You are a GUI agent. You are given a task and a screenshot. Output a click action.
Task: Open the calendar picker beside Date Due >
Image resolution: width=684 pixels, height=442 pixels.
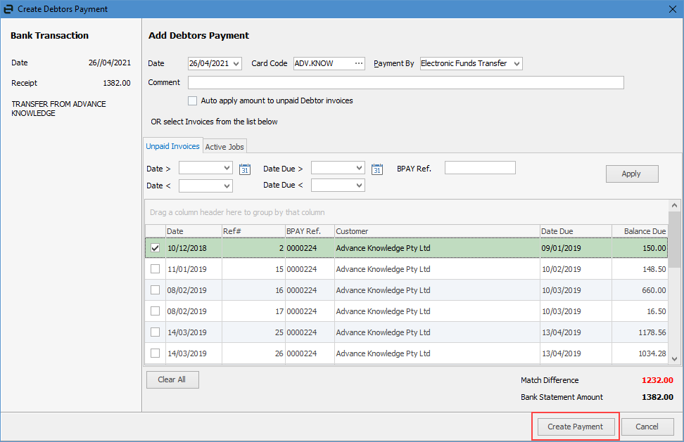pos(377,168)
